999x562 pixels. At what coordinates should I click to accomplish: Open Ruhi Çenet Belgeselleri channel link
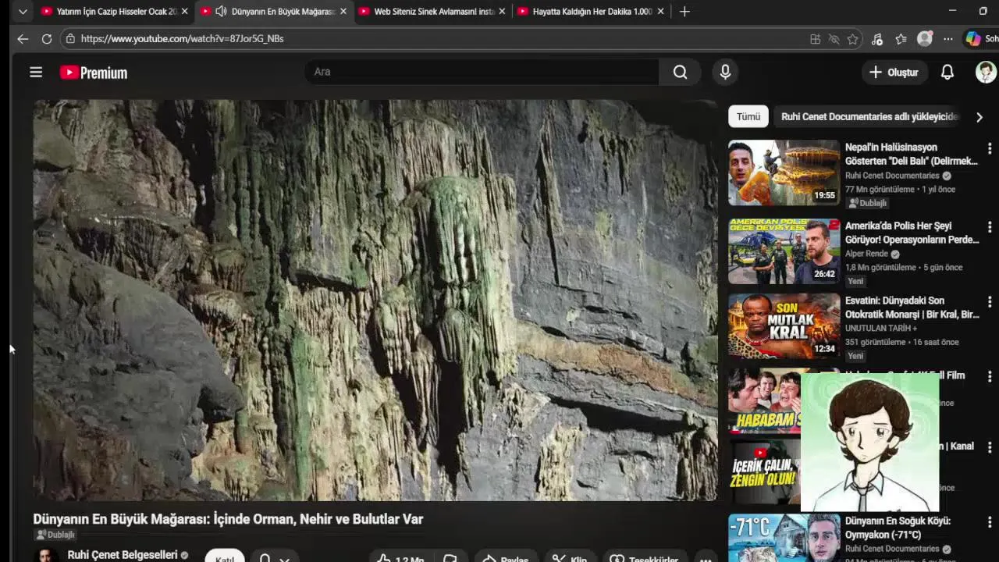tap(123, 554)
